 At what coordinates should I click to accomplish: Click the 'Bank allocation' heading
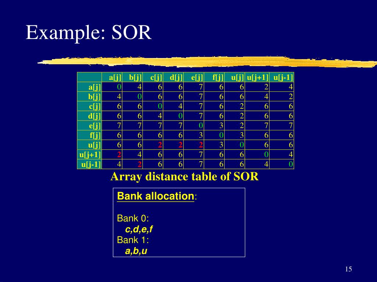(155, 196)
